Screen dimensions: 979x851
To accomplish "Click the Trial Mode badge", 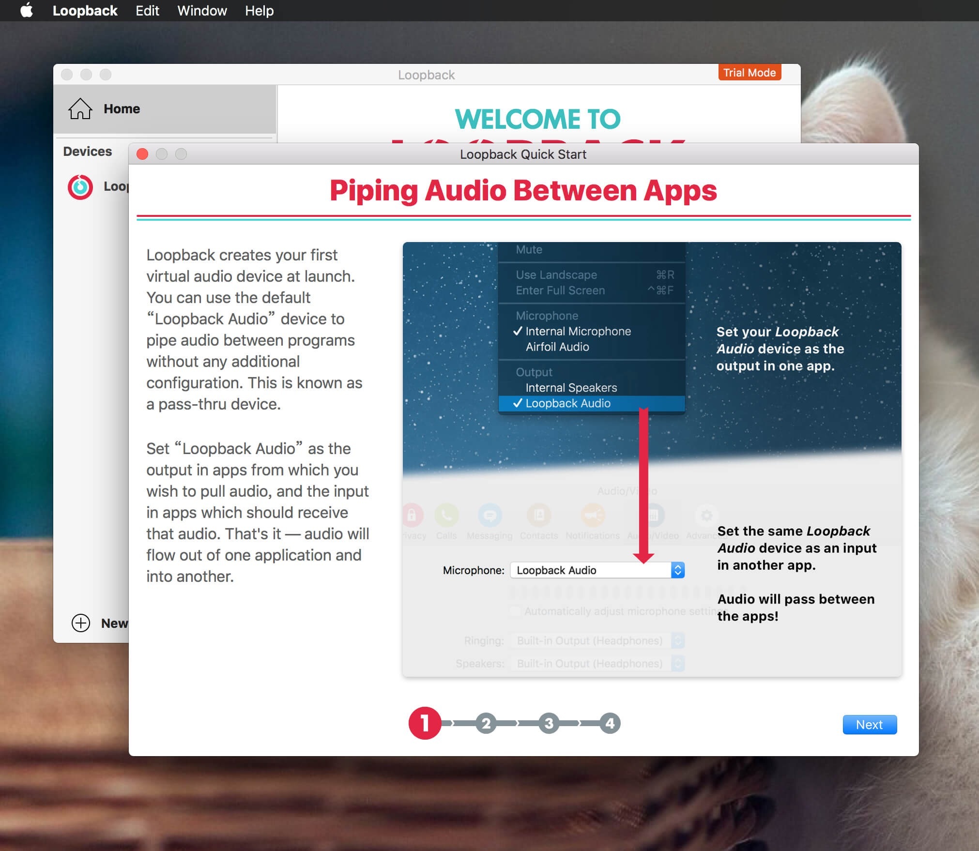I will click(x=749, y=73).
